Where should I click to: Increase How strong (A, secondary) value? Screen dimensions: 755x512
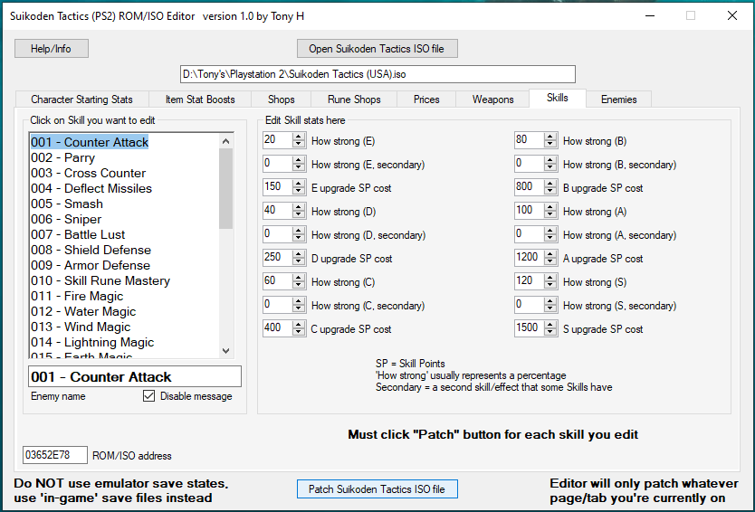pos(550,231)
